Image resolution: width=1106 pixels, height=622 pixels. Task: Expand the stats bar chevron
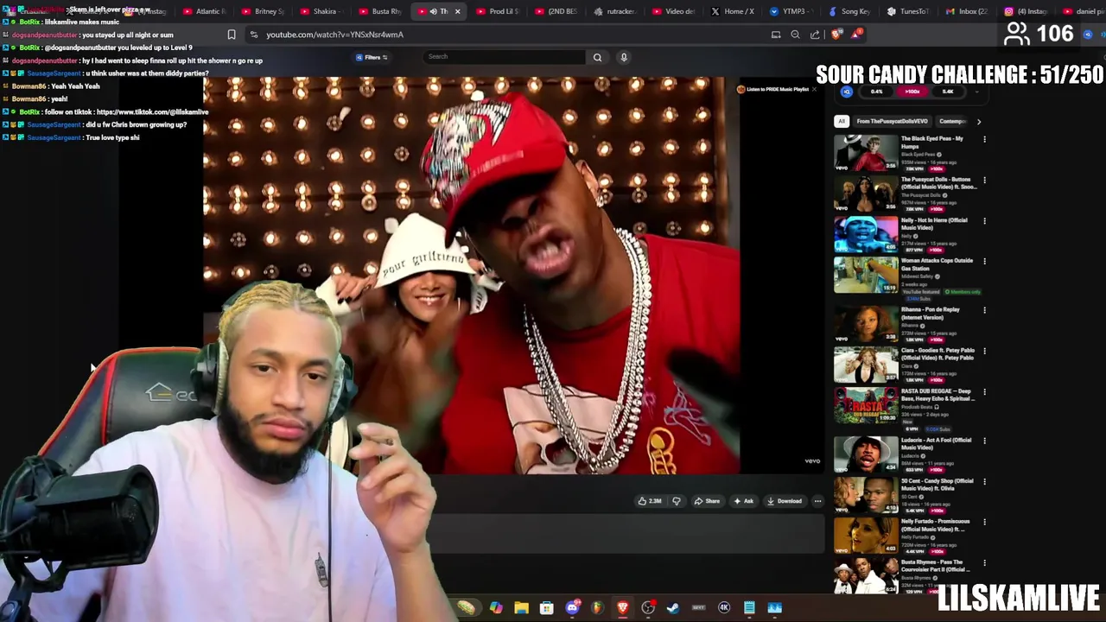pos(977,92)
